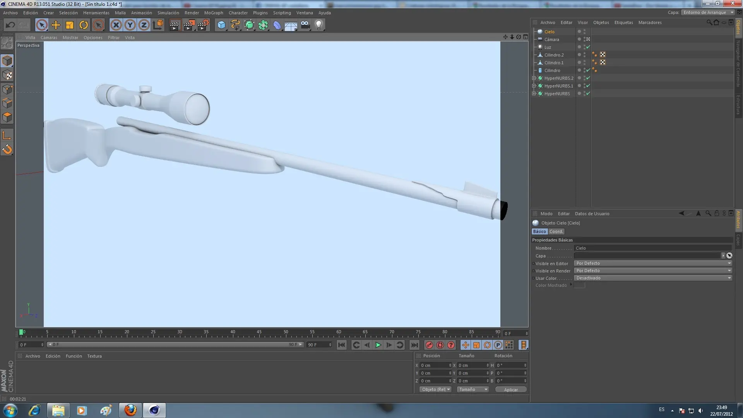Activate the Move tool in top toolbar

tap(56, 25)
